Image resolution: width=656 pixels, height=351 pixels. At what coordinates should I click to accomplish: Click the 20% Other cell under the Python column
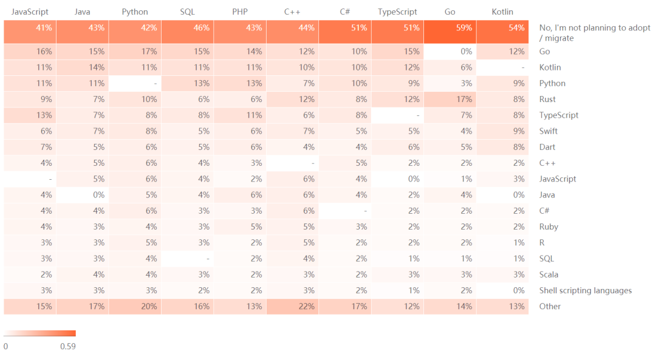click(x=135, y=306)
